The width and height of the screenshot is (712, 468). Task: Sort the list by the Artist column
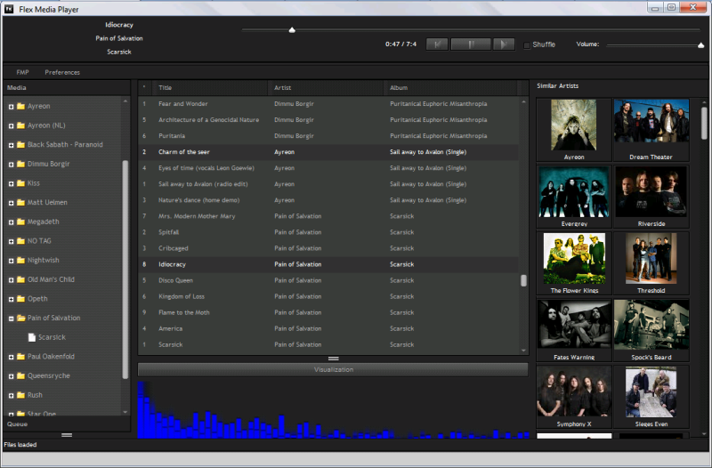coord(327,87)
